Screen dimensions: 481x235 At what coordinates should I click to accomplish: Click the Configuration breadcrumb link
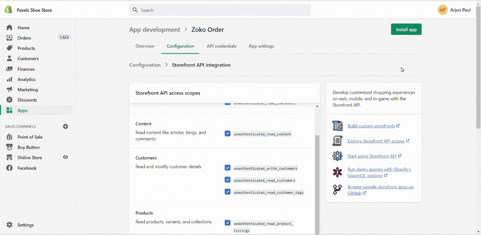coord(145,65)
